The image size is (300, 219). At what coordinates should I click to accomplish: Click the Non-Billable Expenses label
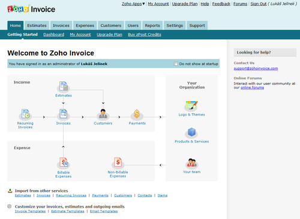118,174
